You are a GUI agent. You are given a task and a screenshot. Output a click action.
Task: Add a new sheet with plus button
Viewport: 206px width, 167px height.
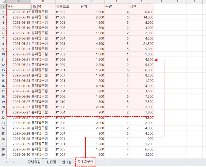[107, 162]
